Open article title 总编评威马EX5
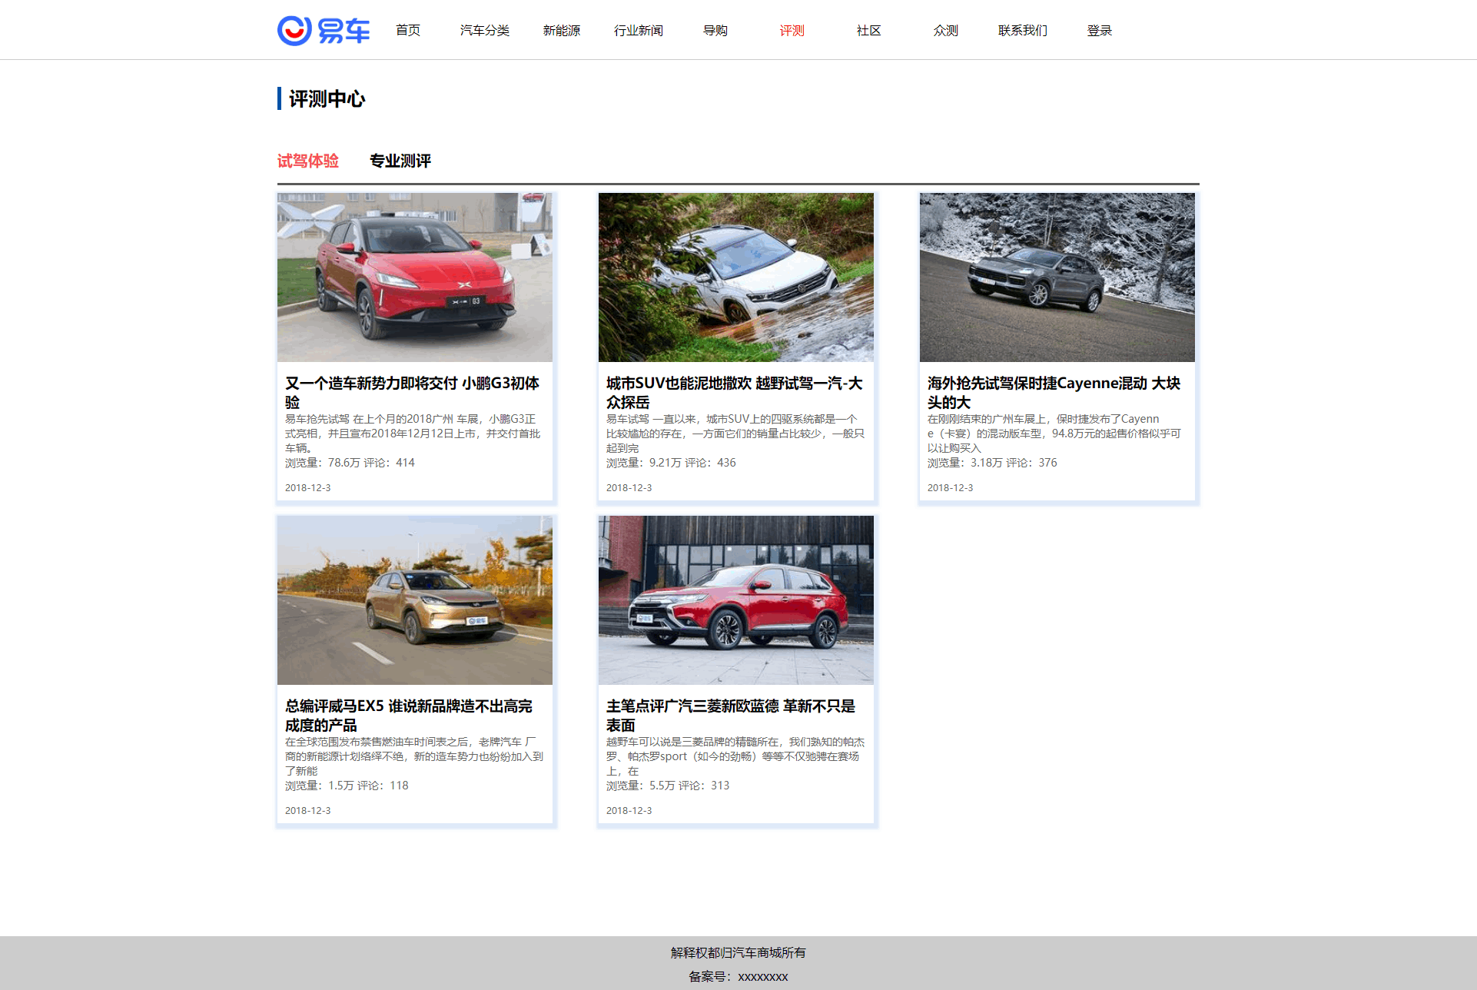Viewport: 1477px width, 990px height. (409, 716)
